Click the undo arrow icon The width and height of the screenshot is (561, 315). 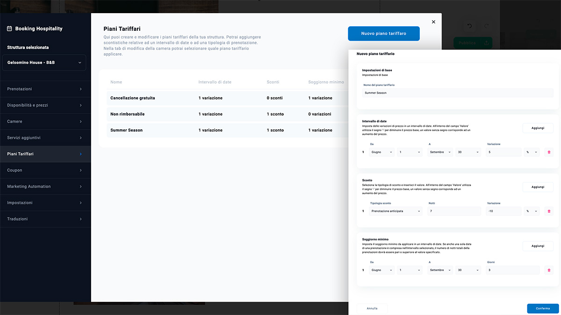point(469,26)
